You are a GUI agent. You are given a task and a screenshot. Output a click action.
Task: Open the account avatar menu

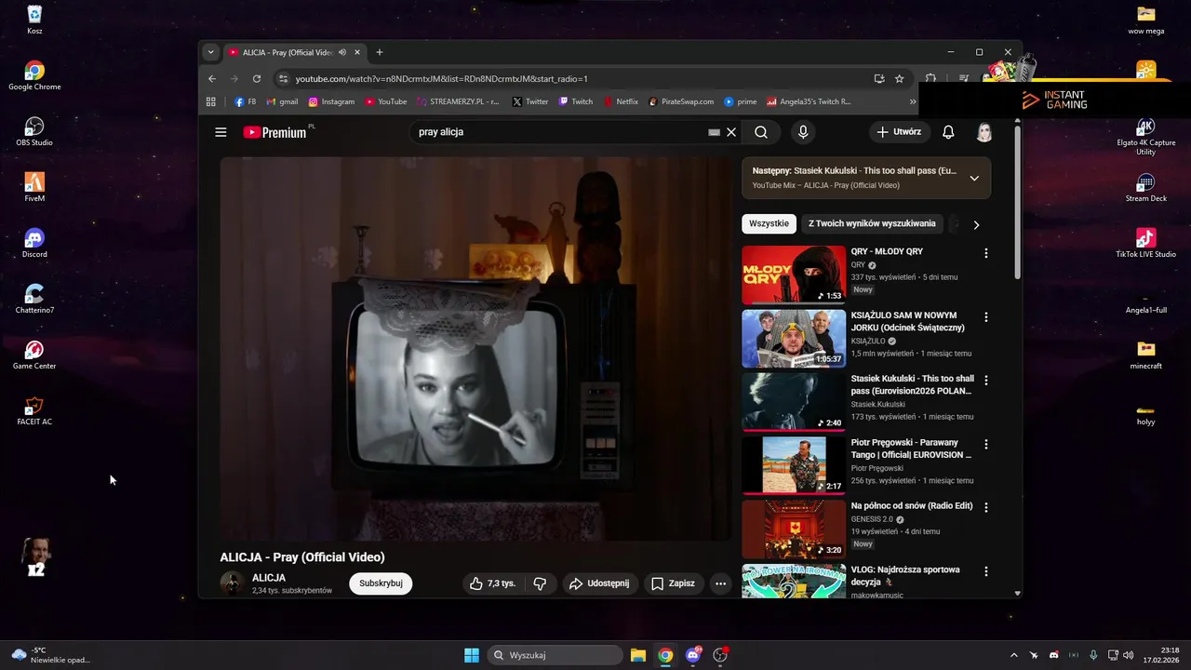[984, 132]
